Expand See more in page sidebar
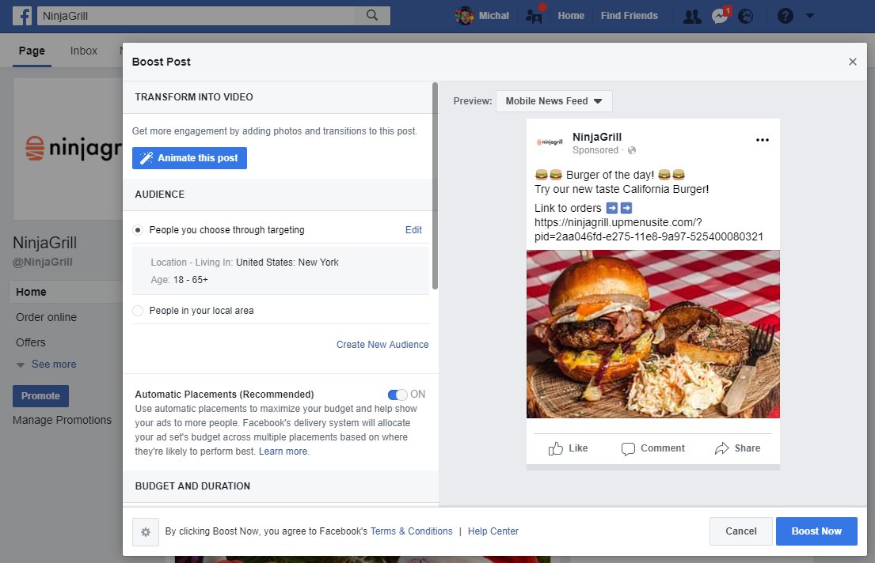The height and width of the screenshot is (563, 875). [54, 364]
